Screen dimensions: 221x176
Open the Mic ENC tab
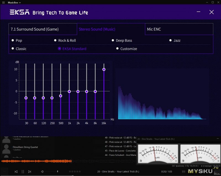(x=179, y=29)
